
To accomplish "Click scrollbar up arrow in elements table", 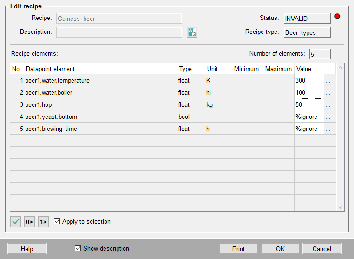I will click(340, 68).
